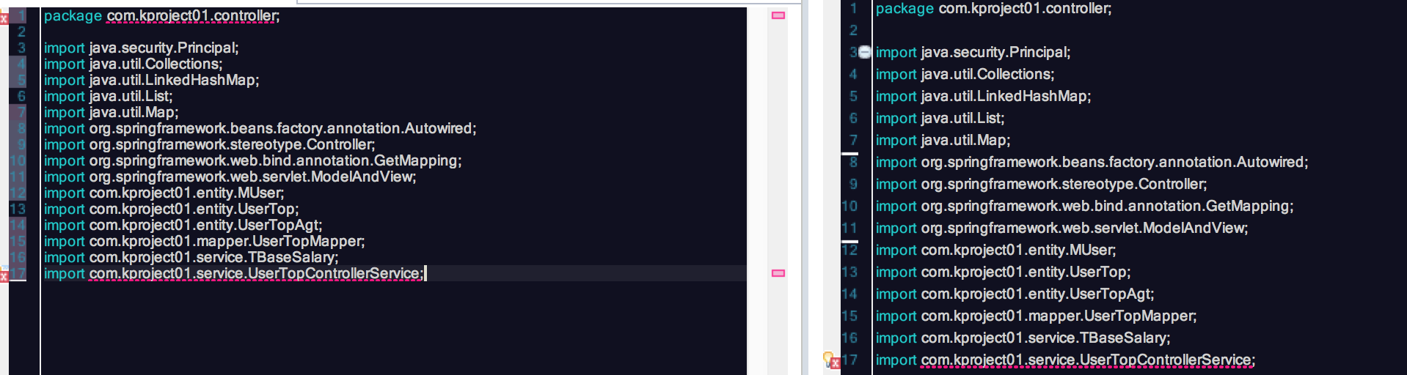Screen dimensions: 1407x375
Task: Click the service.TBaseSalary import in the left editor
Action: click(191, 257)
